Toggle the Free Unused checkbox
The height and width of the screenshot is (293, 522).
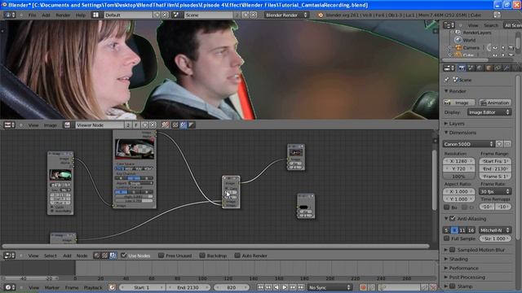161,256
